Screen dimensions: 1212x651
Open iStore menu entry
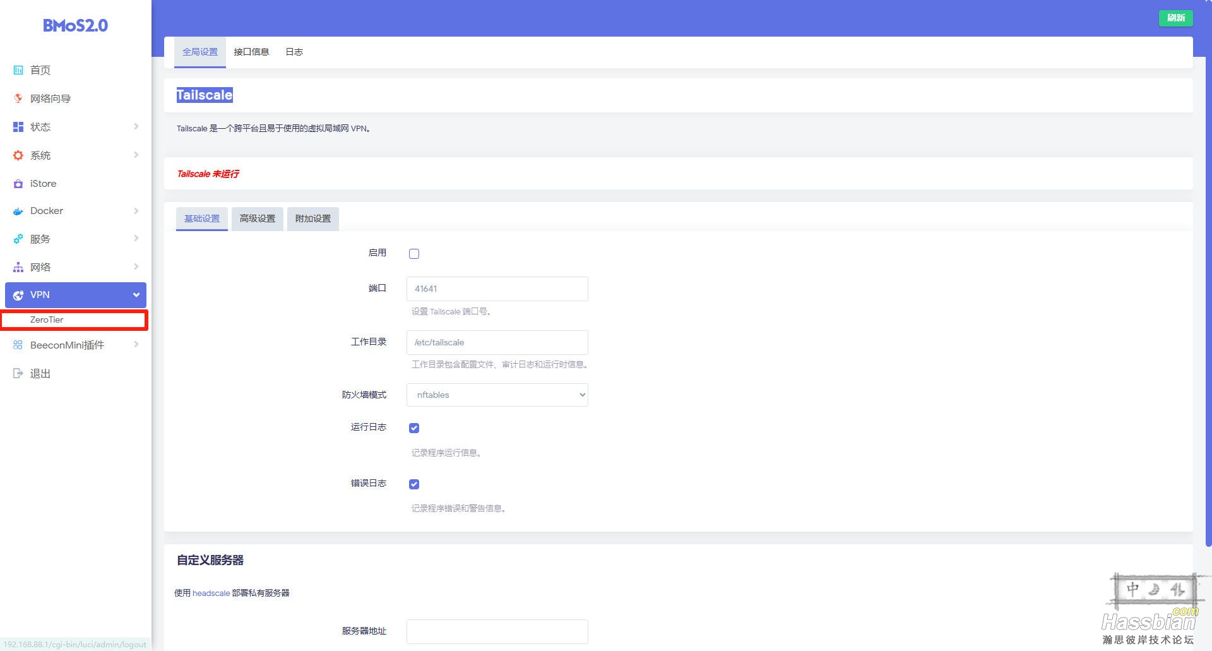pyautogui.click(x=43, y=184)
